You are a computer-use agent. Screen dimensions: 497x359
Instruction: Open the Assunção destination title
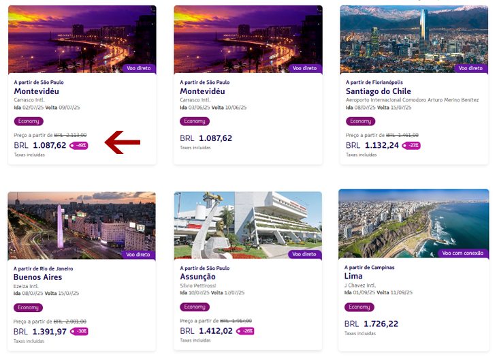pyautogui.click(x=198, y=277)
